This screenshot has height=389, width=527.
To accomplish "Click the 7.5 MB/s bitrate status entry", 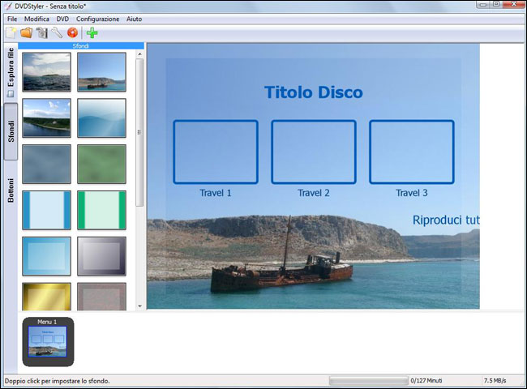I will click(495, 381).
